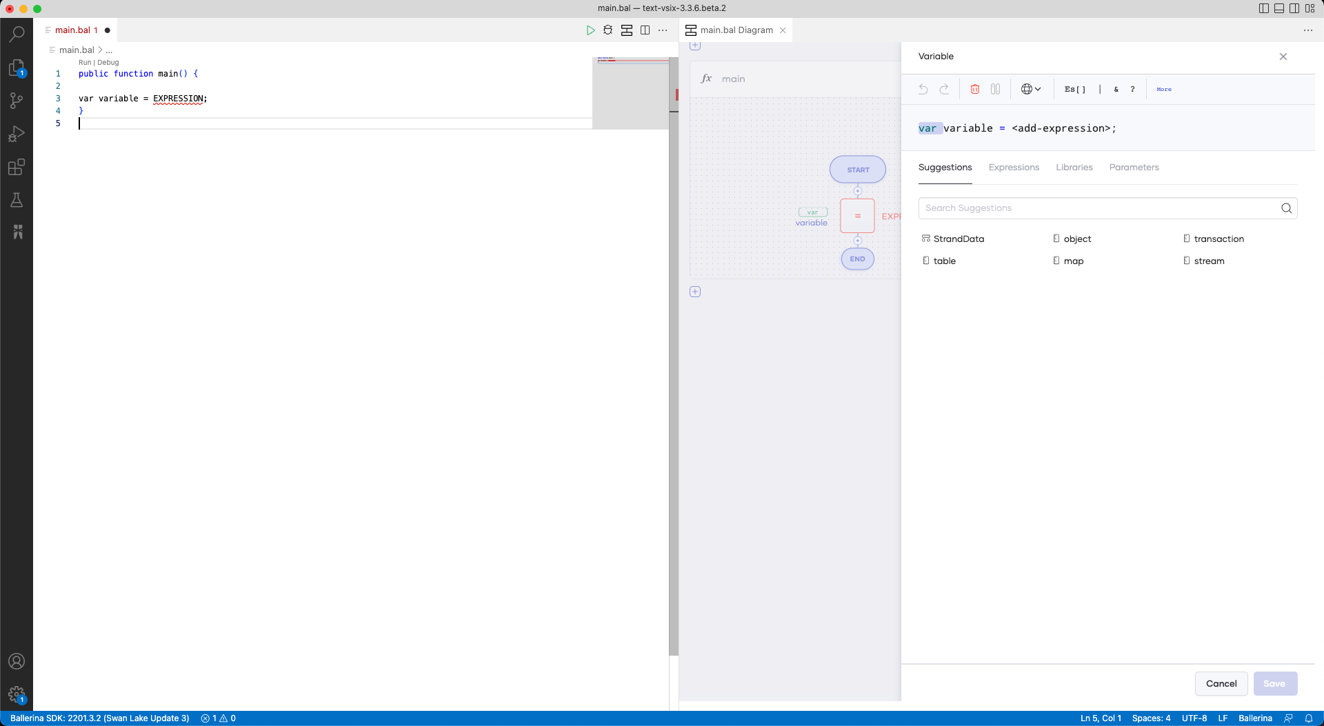Delete the variable using the trash icon

click(x=974, y=89)
